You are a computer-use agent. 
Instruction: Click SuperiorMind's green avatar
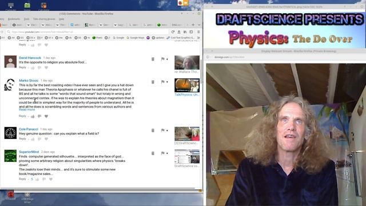click(10, 156)
